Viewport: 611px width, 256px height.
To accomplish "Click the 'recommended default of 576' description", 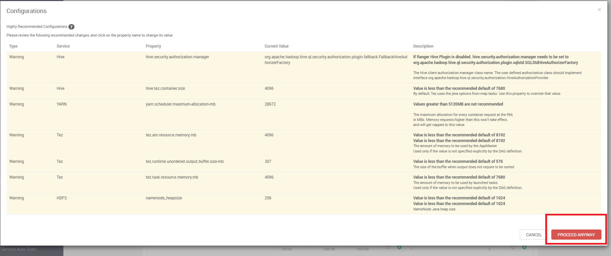I will tap(458, 162).
